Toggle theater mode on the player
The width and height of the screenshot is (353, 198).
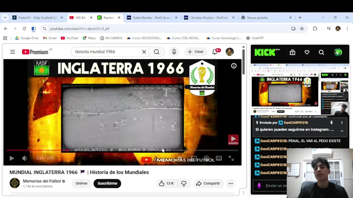pos(219,158)
